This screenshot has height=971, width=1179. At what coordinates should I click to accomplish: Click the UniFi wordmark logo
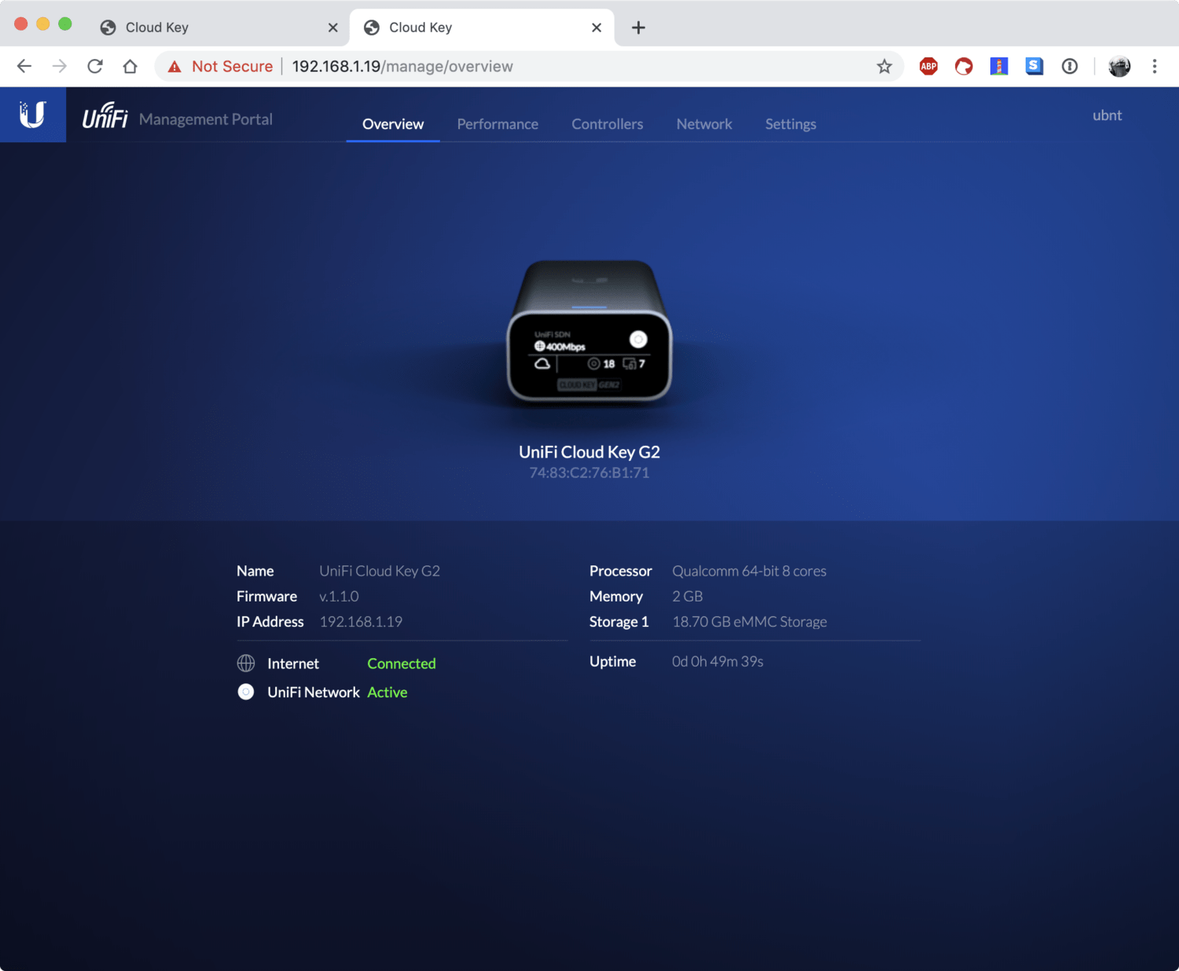point(105,116)
